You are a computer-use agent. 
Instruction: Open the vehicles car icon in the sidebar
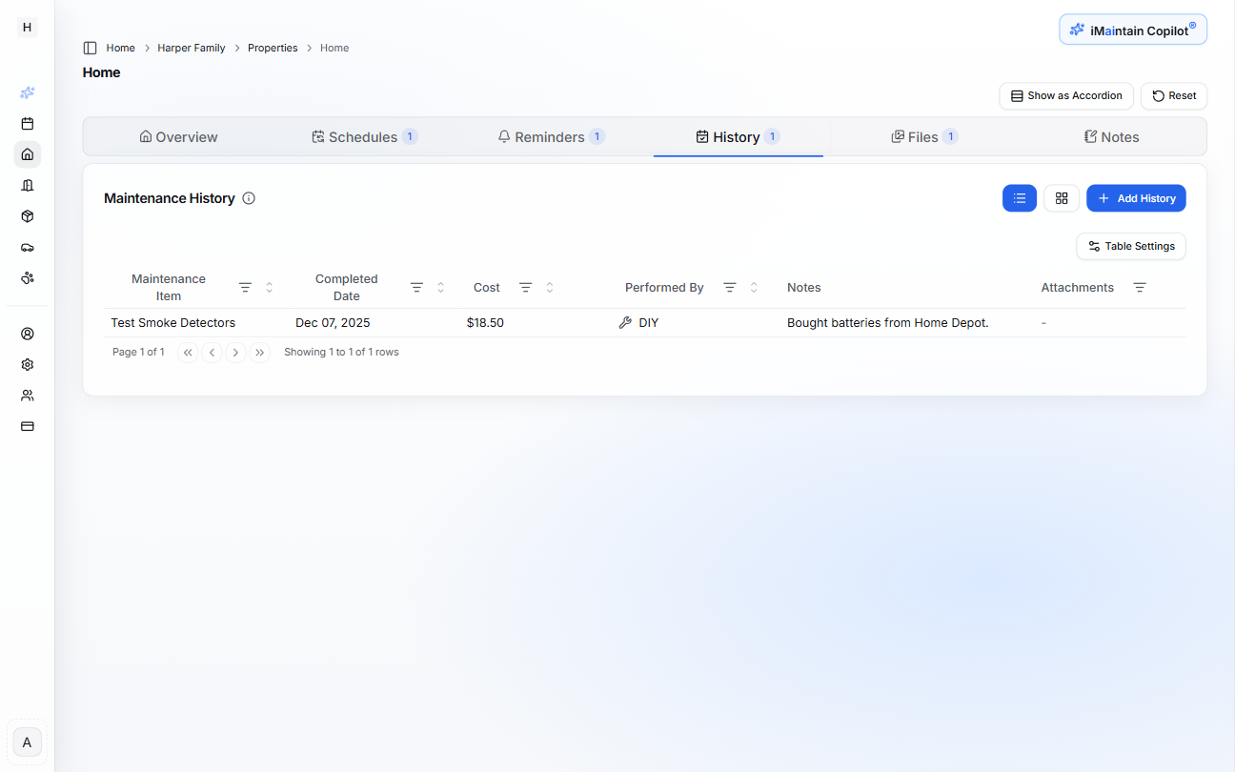27,247
